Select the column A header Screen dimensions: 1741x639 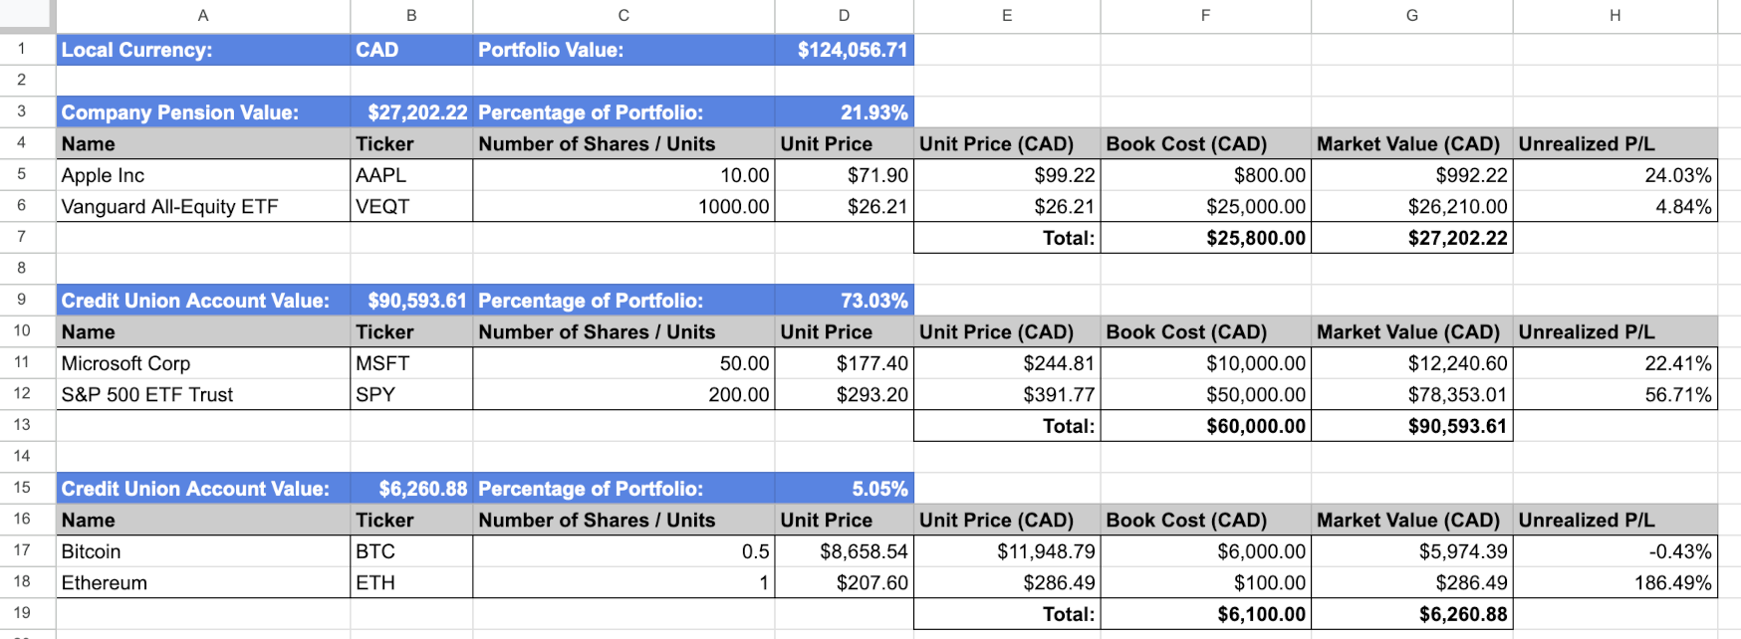[x=203, y=15]
